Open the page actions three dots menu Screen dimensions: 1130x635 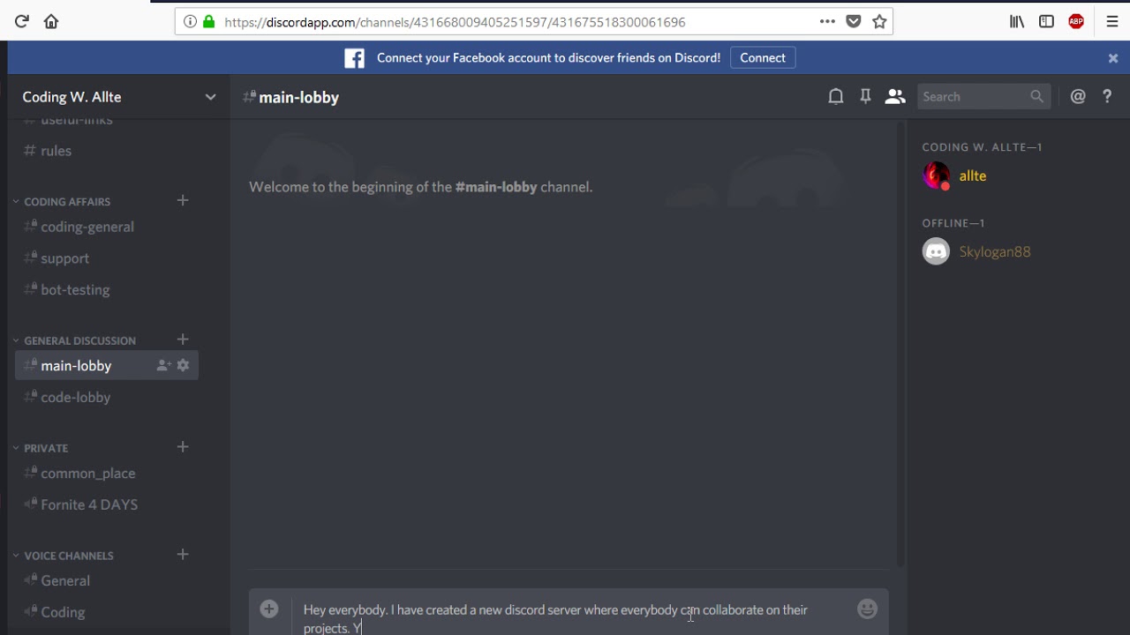click(x=827, y=22)
